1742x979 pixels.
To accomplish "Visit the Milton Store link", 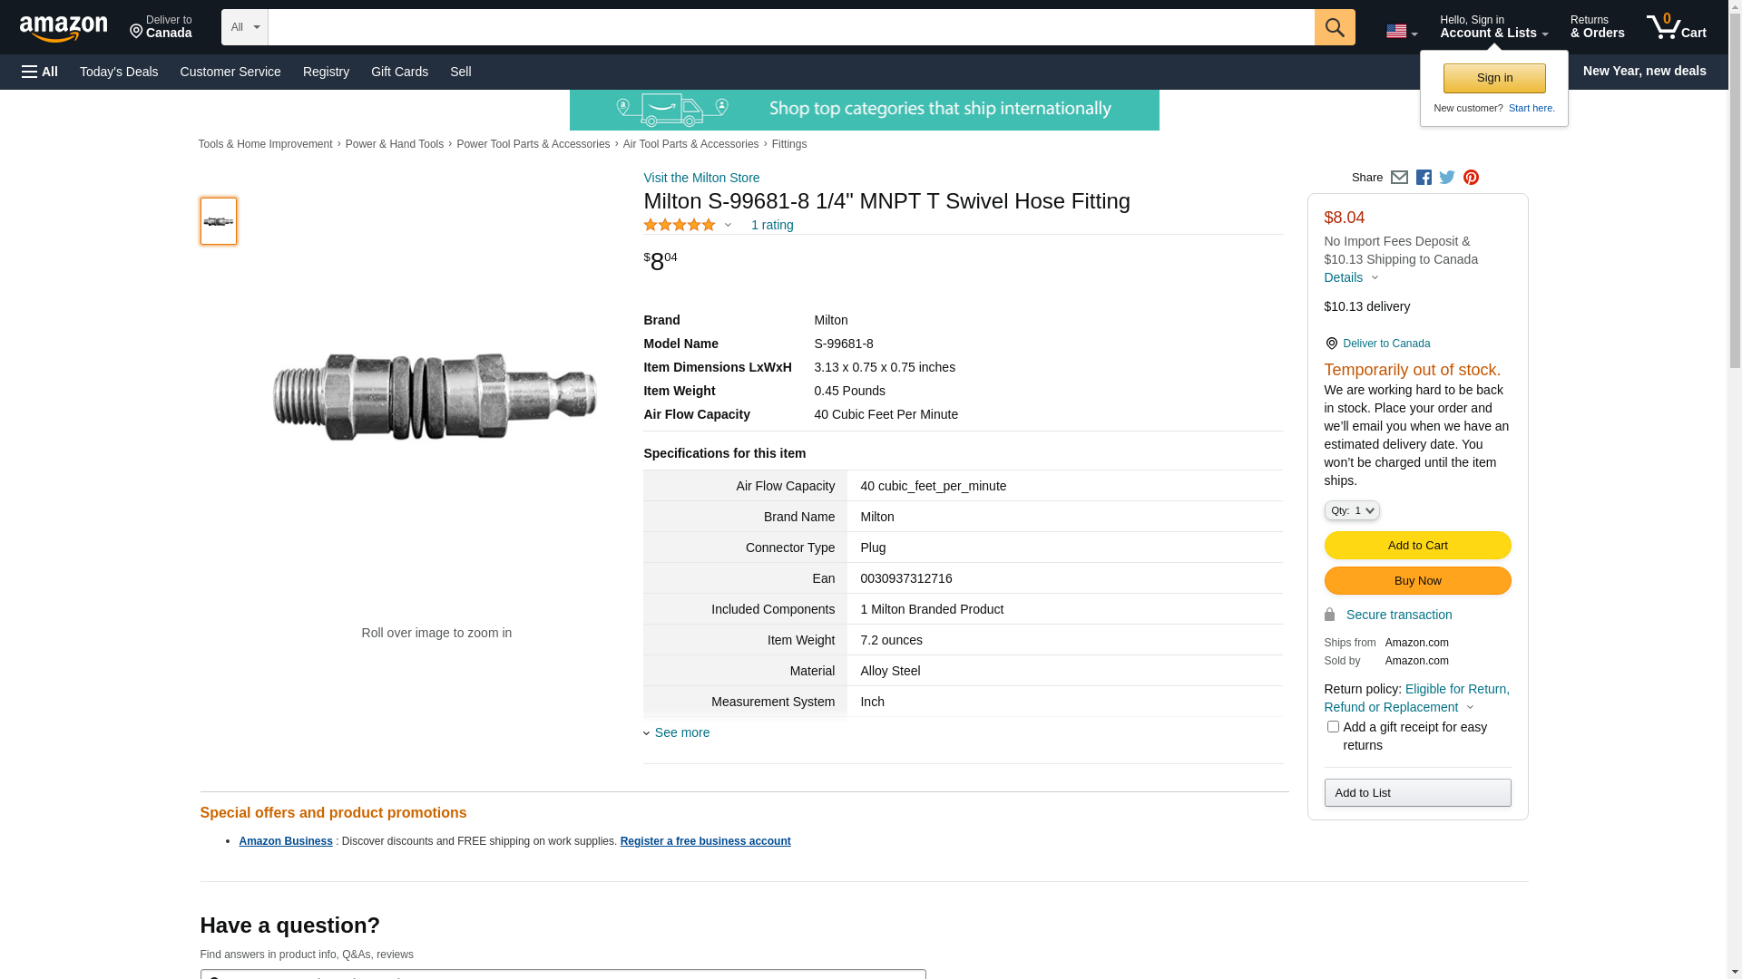I will (701, 178).
